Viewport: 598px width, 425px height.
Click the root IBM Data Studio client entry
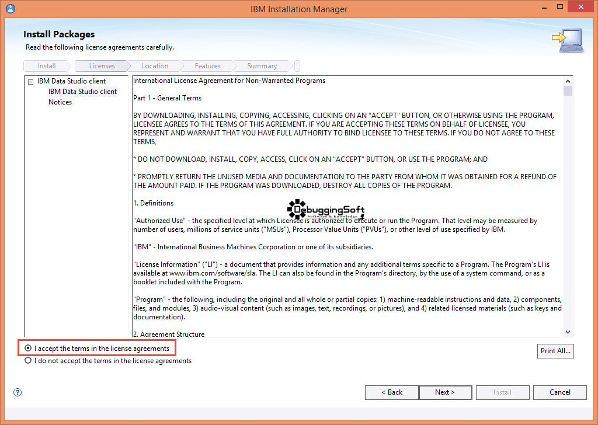(71, 81)
